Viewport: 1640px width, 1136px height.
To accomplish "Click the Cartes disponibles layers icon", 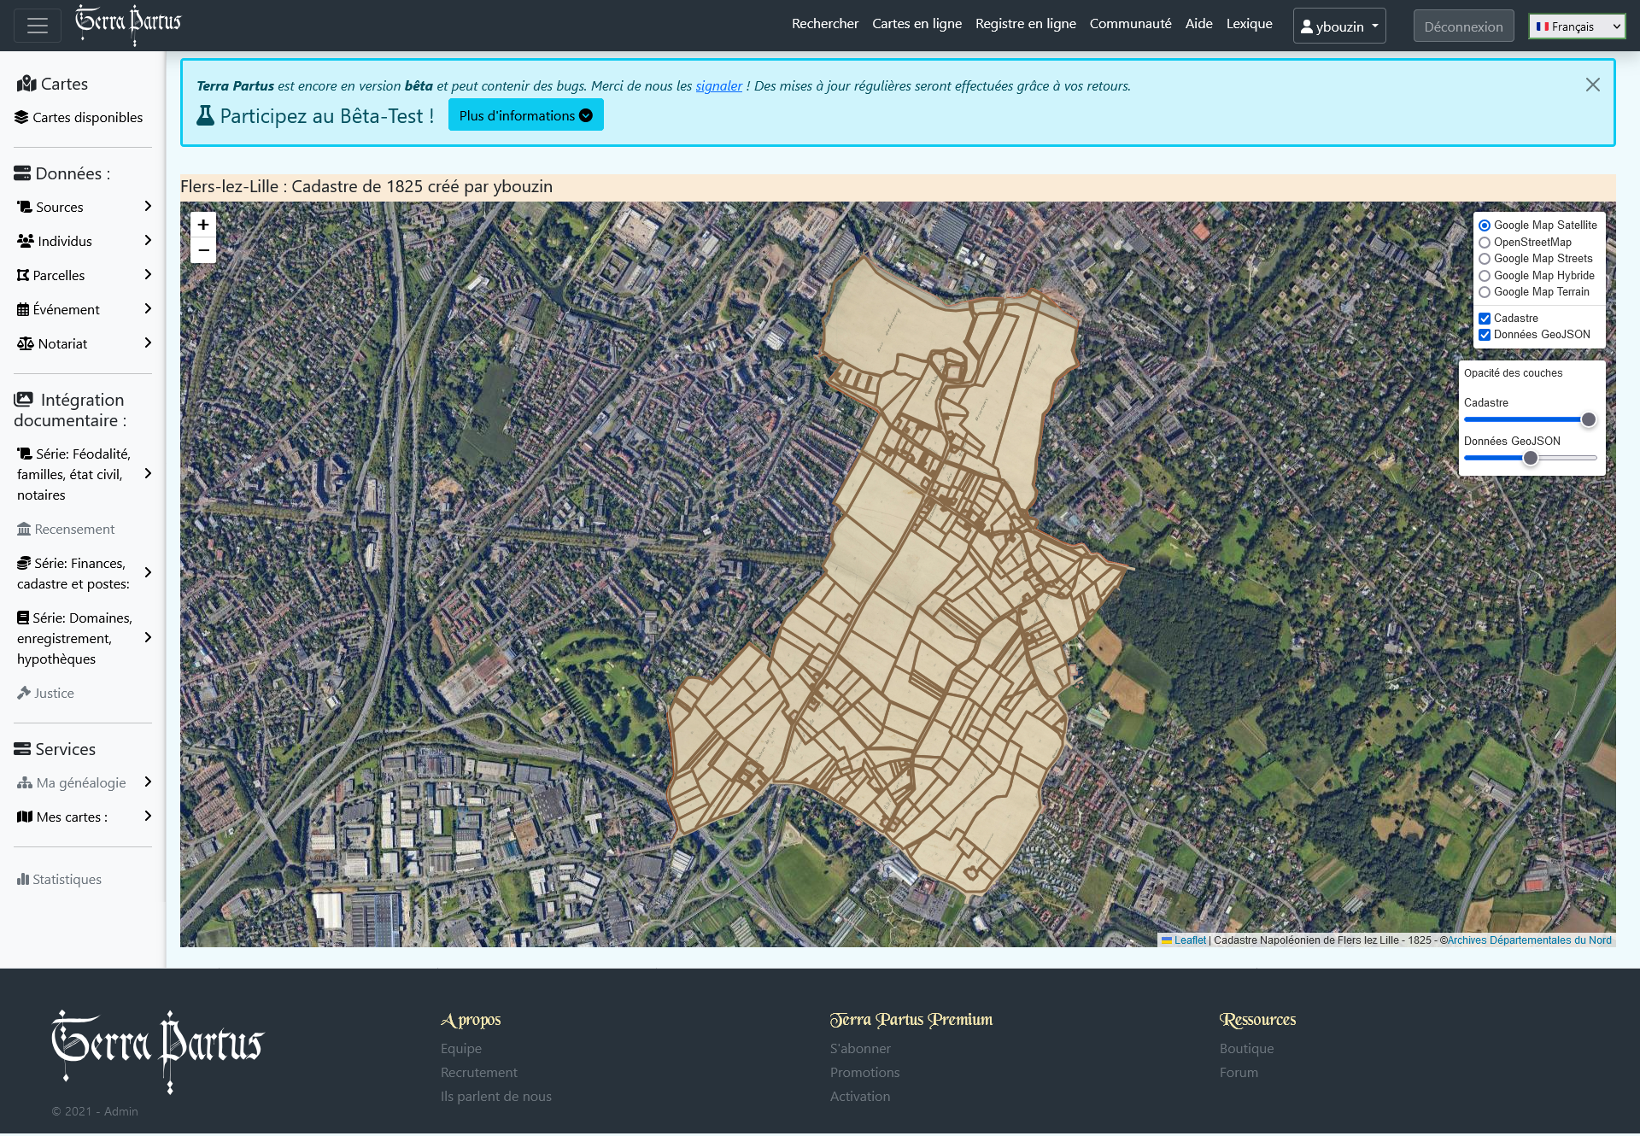I will 22,118.
